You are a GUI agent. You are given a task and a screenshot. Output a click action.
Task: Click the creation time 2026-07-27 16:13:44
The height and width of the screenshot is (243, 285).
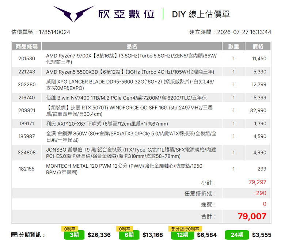[x=244, y=32]
